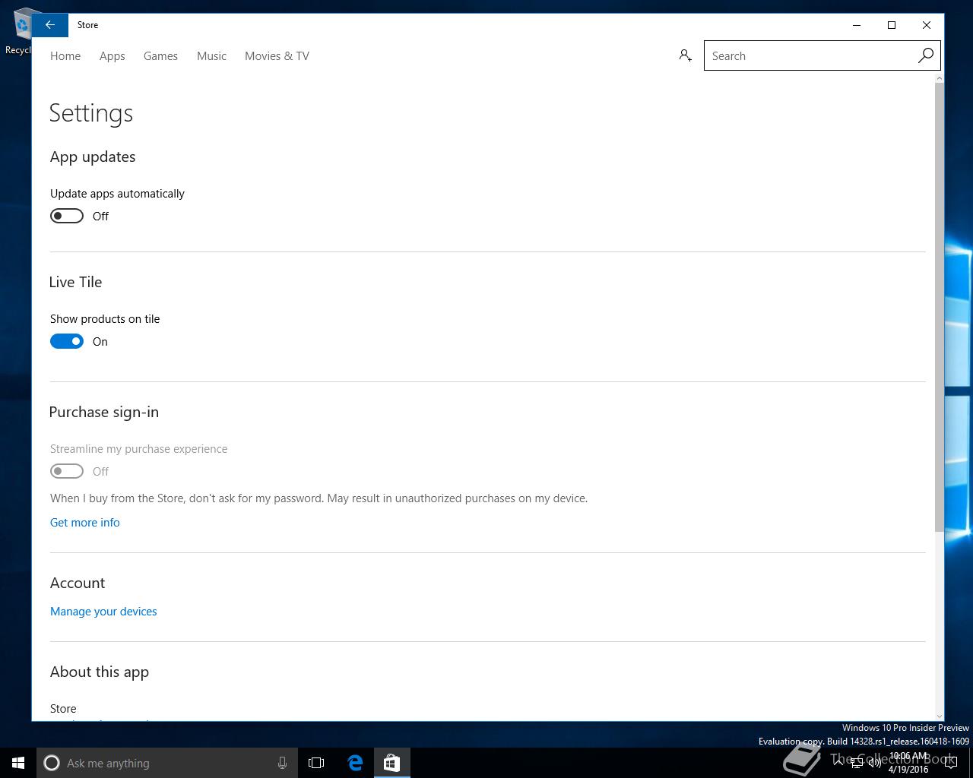Screen dimensions: 973x778
Task: Minimize the Store window
Action: [857, 25]
